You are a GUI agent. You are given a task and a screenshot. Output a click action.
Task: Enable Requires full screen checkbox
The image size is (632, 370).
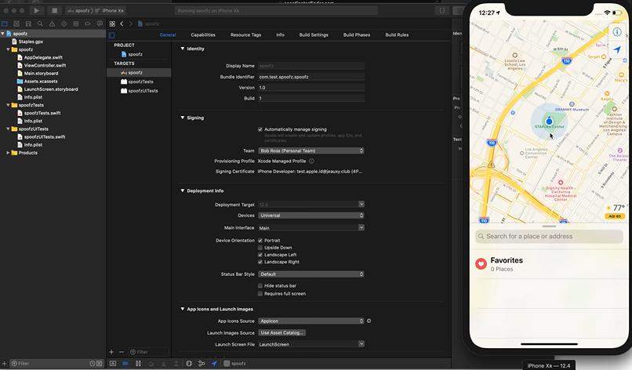coord(260,293)
